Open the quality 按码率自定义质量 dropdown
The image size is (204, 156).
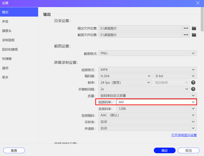click(147, 96)
